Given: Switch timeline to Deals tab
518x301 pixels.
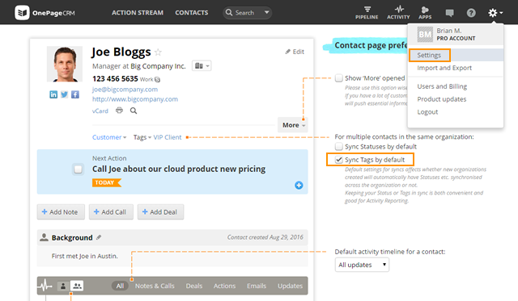Looking at the screenshot, I should 194,286.
